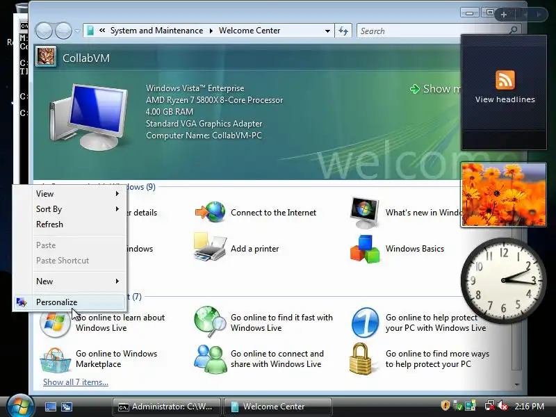Click Welcome Center breadcrumb

pos(250,31)
